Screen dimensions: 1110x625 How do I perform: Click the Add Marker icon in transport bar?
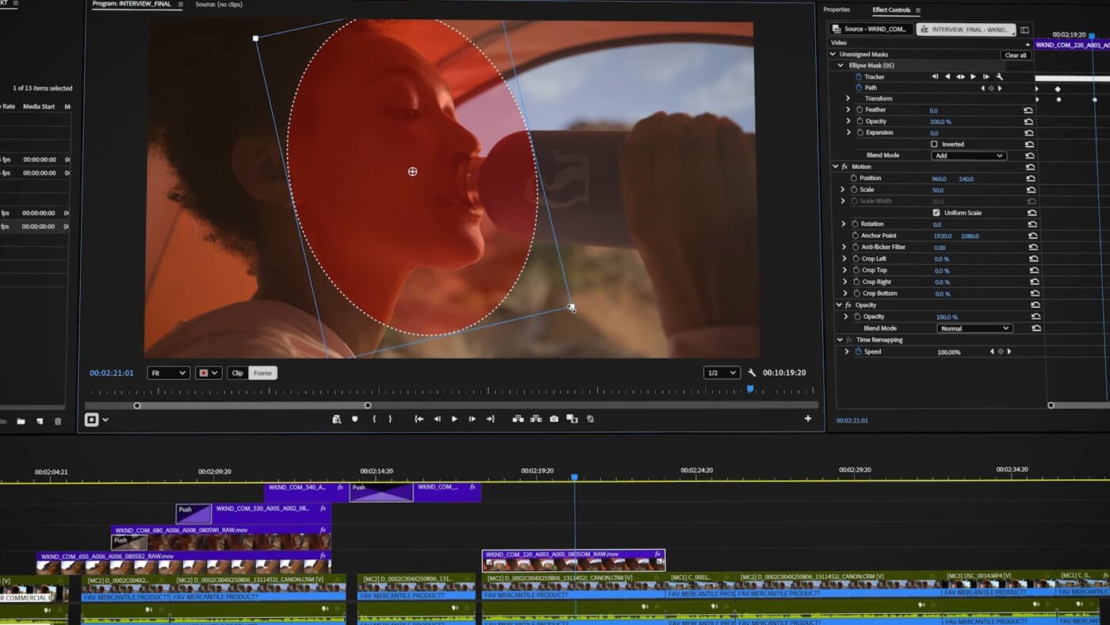coord(354,419)
